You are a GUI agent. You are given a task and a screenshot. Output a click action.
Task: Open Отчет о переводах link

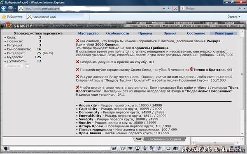196,26
